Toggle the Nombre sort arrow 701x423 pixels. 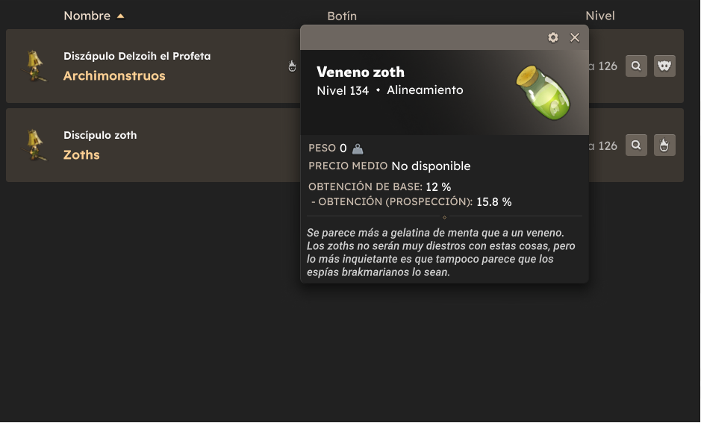click(x=120, y=16)
